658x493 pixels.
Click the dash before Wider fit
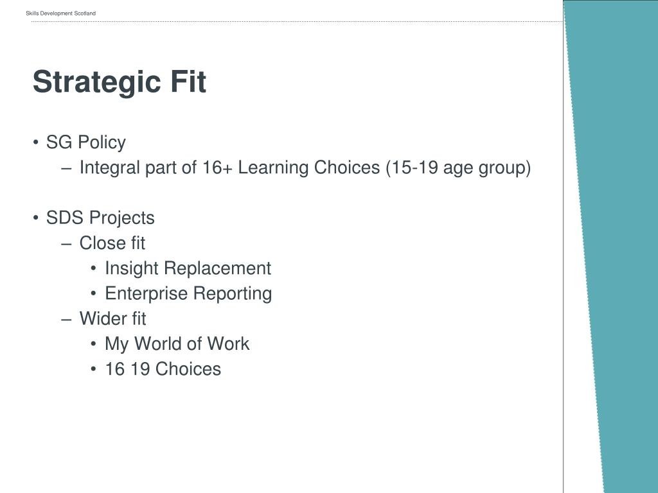66,319
